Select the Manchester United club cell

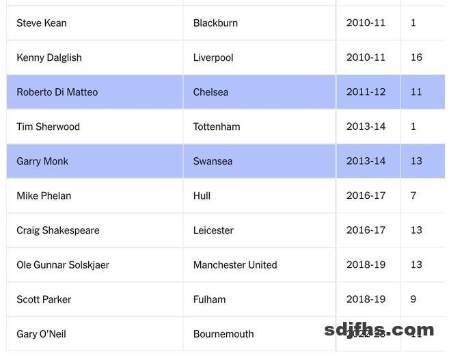coord(235,265)
